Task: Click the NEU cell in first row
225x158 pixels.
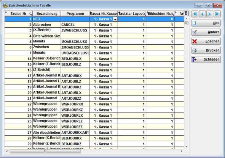Action: pos(47,19)
